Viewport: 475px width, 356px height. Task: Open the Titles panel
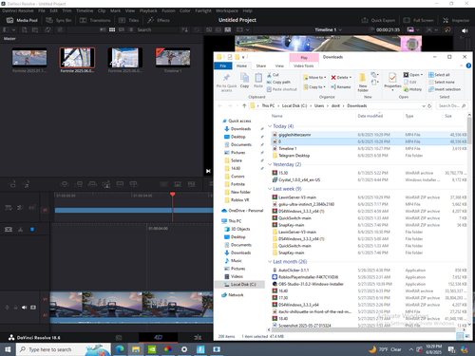tap(128, 20)
